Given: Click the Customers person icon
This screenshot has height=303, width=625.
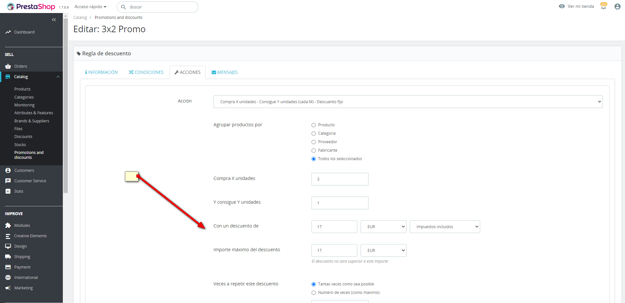Looking at the screenshot, I should pos(8,171).
